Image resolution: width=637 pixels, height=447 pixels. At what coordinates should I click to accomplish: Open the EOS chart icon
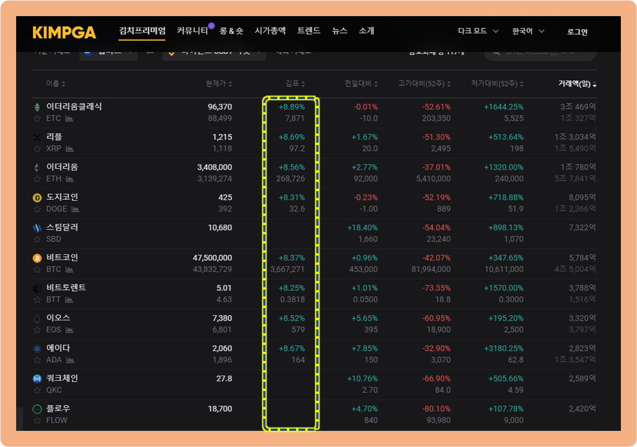(70, 330)
